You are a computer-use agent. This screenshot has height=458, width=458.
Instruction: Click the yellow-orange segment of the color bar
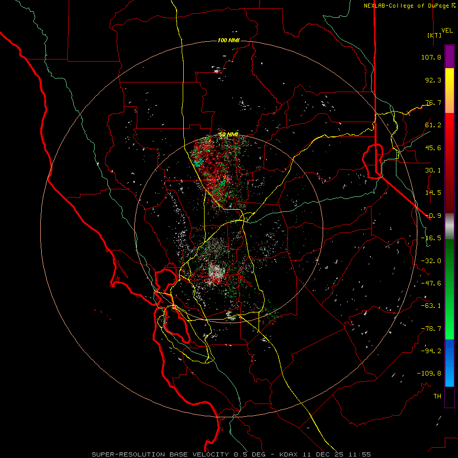[449, 91]
